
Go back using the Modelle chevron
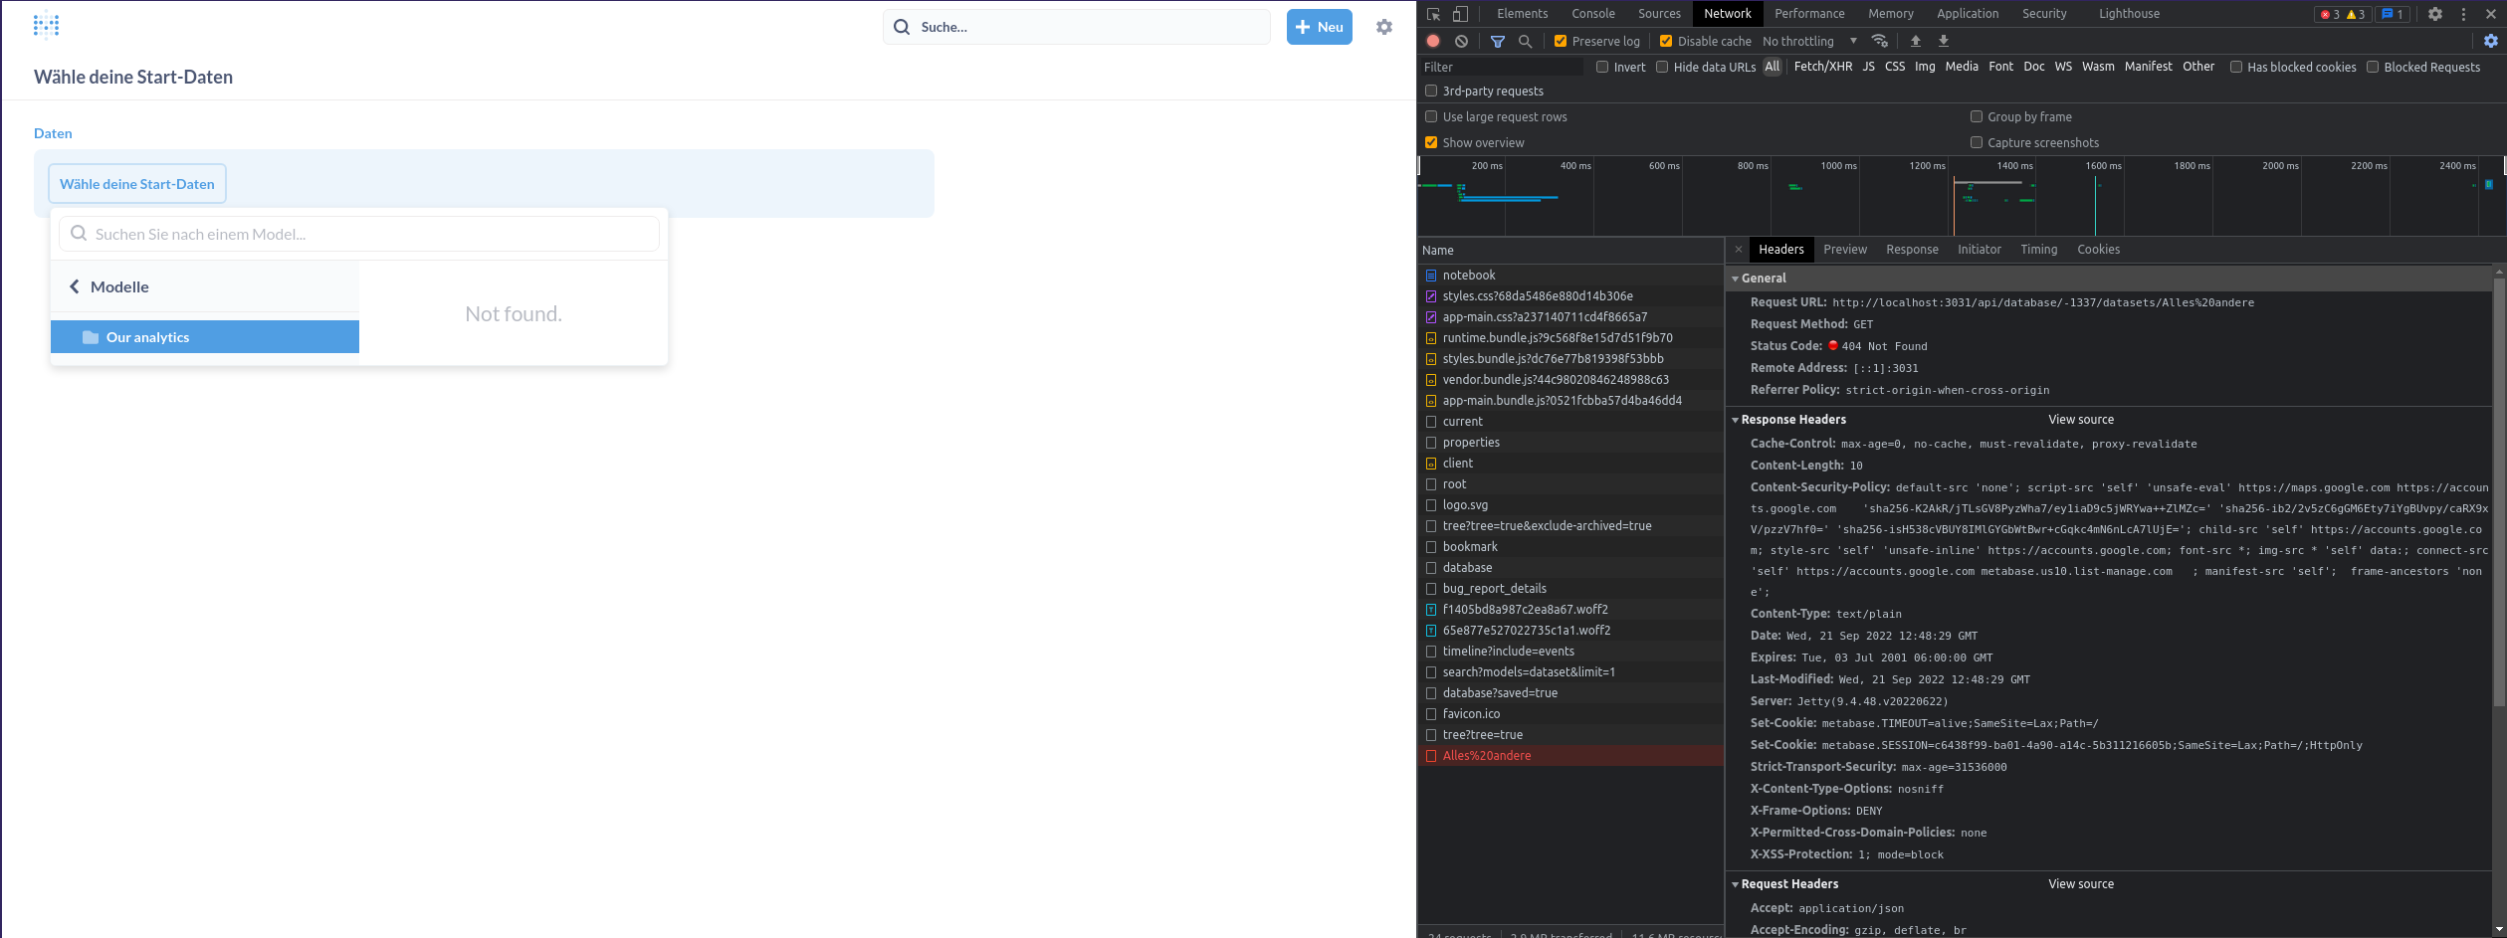point(75,286)
